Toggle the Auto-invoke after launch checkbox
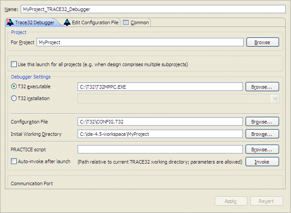Image resolution: width=291 pixels, height=213 pixels. point(14,161)
